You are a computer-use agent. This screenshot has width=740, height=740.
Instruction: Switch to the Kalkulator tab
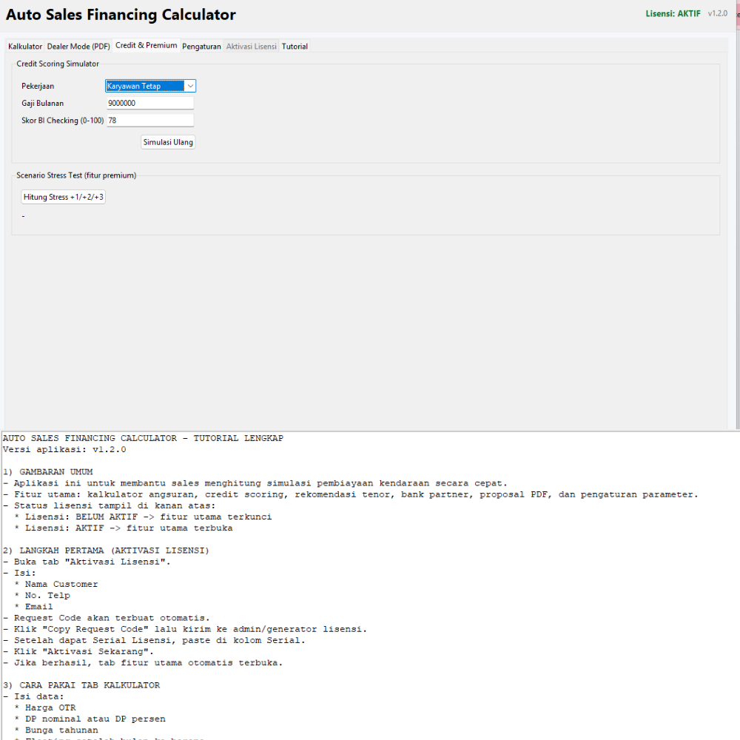[25, 47]
